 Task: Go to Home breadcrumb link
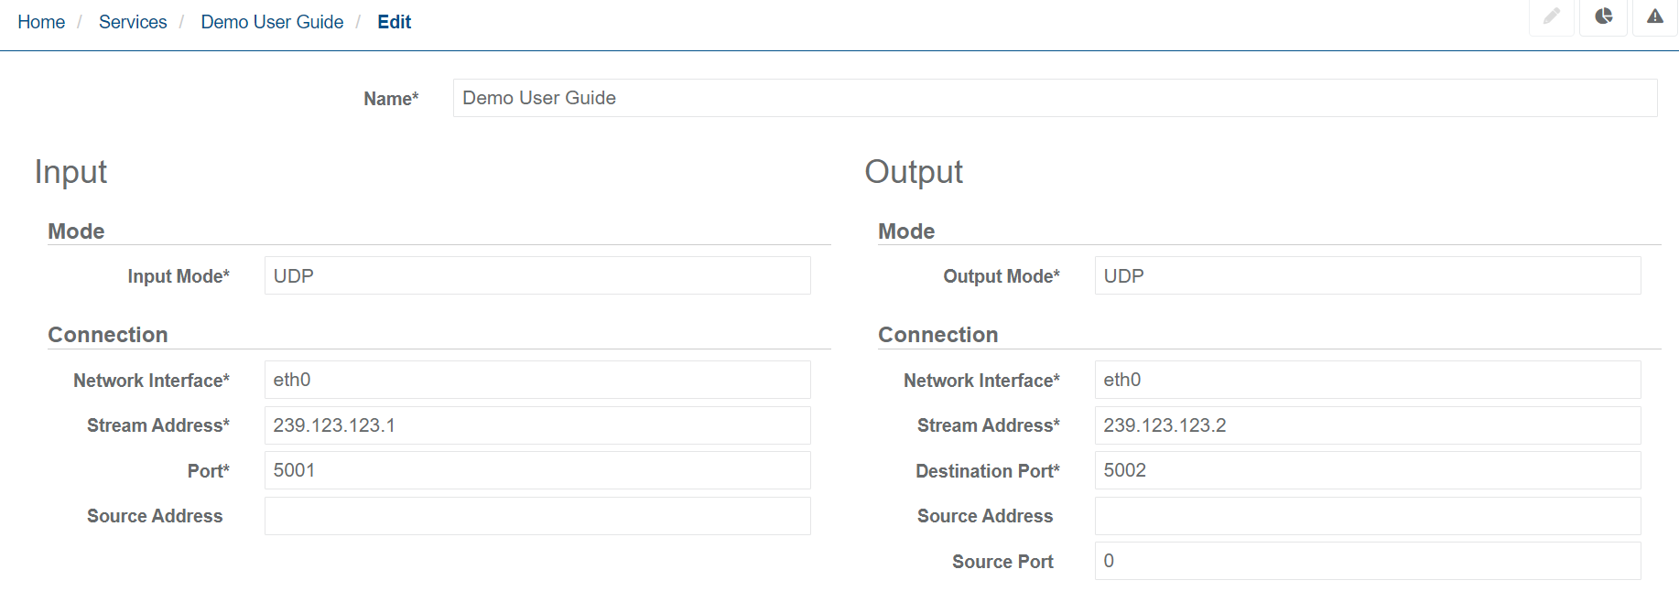[41, 22]
